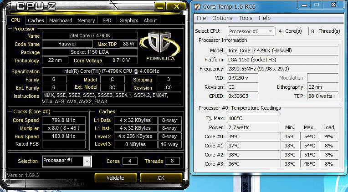Maximize the Core Temp window
This screenshot has width=348, height=192.
pos(317,5)
